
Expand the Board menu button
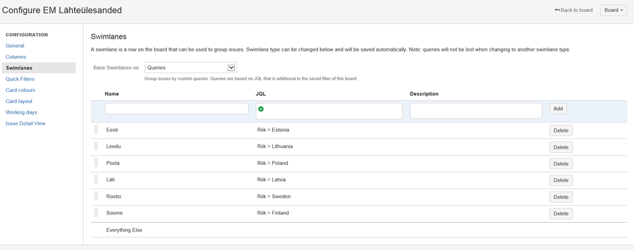tap(614, 10)
